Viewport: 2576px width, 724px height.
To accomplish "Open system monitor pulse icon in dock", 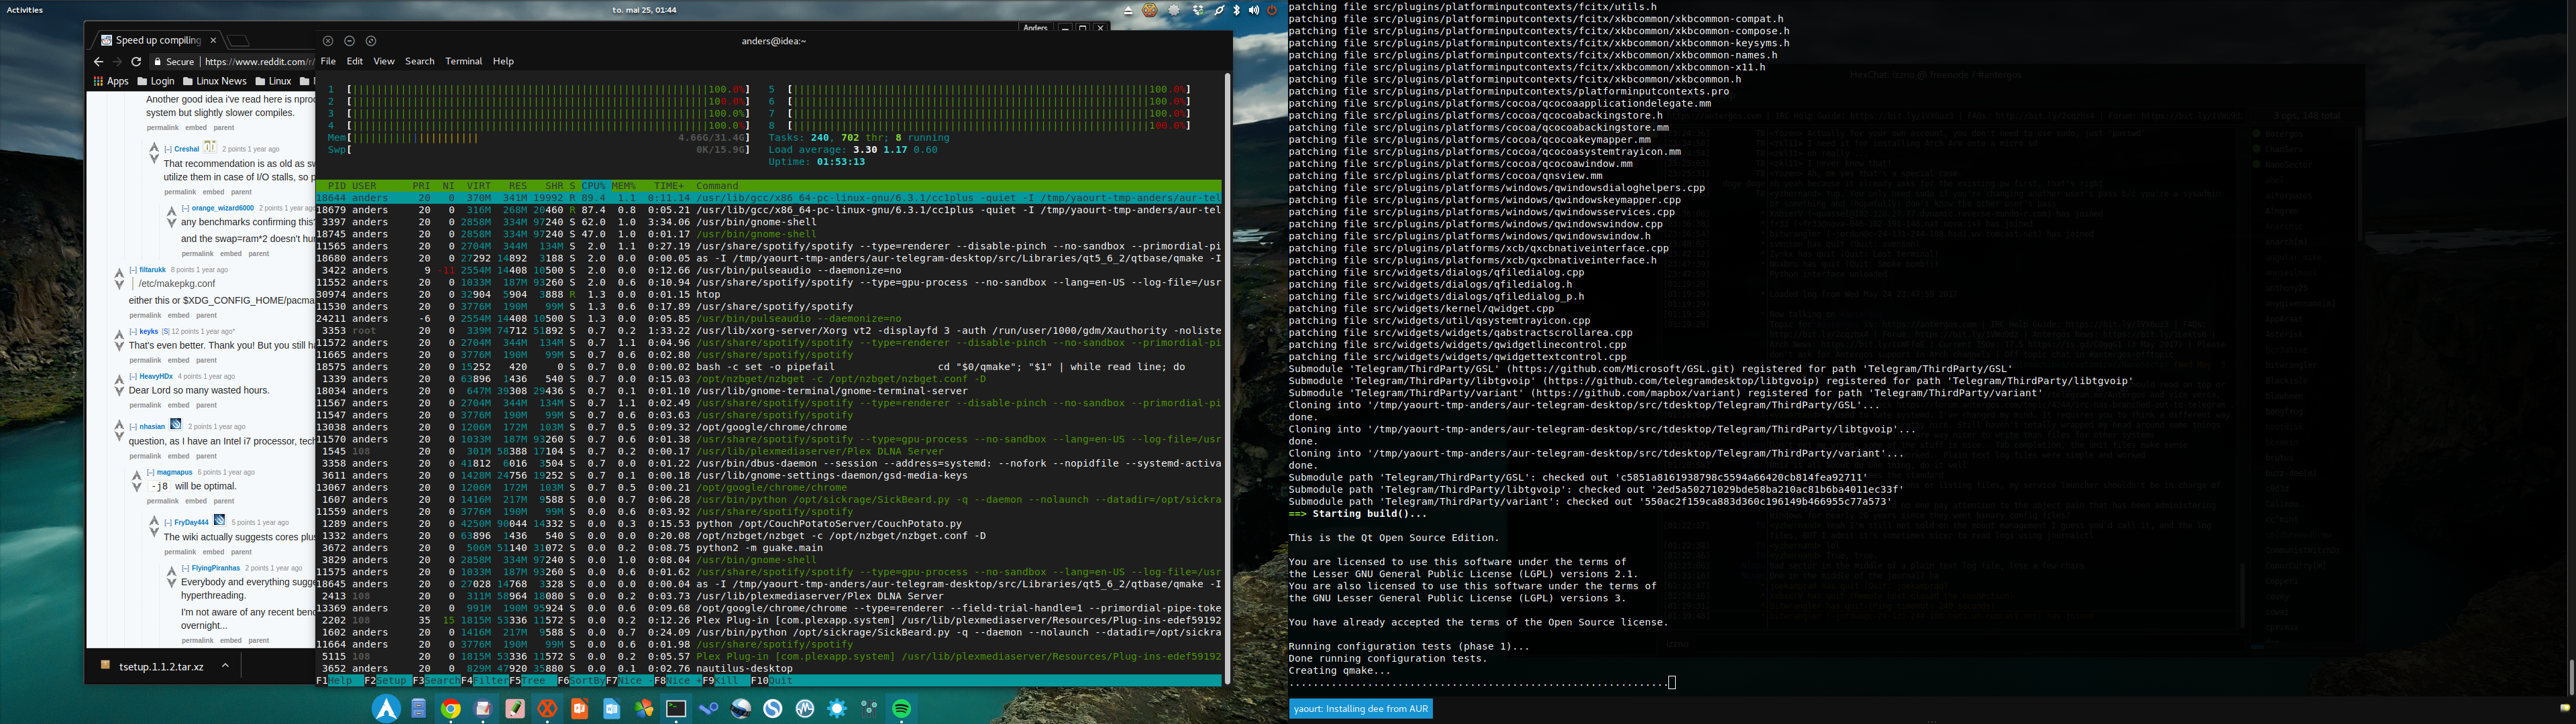I will (x=805, y=708).
